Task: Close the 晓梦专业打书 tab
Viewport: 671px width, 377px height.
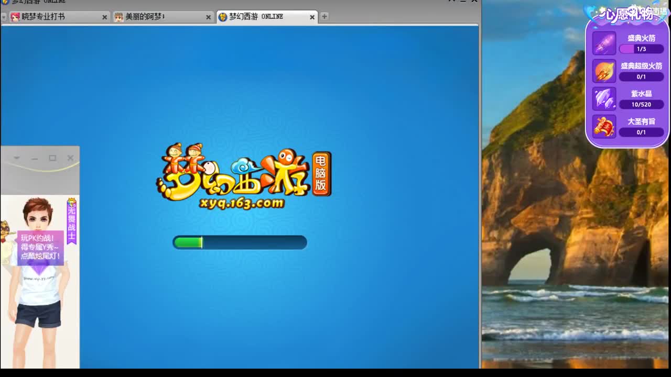Action: tap(104, 17)
